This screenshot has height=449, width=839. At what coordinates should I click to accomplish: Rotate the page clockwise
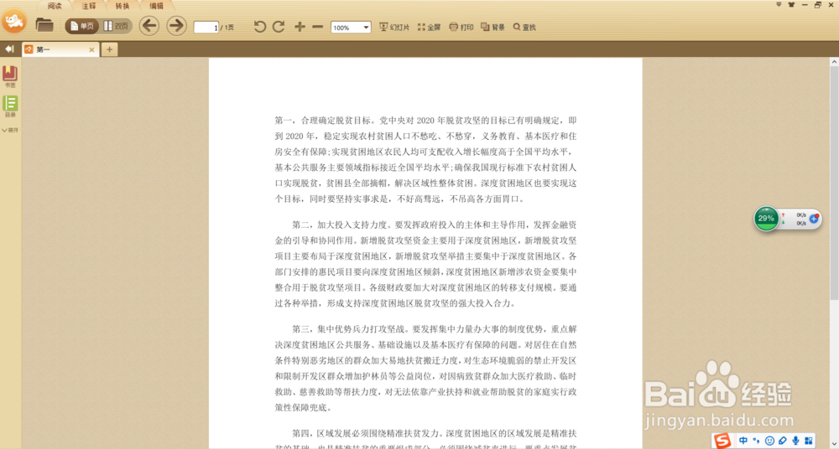pyautogui.click(x=279, y=27)
